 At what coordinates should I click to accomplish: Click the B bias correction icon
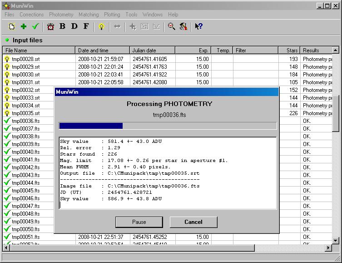[x=62, y=26]
